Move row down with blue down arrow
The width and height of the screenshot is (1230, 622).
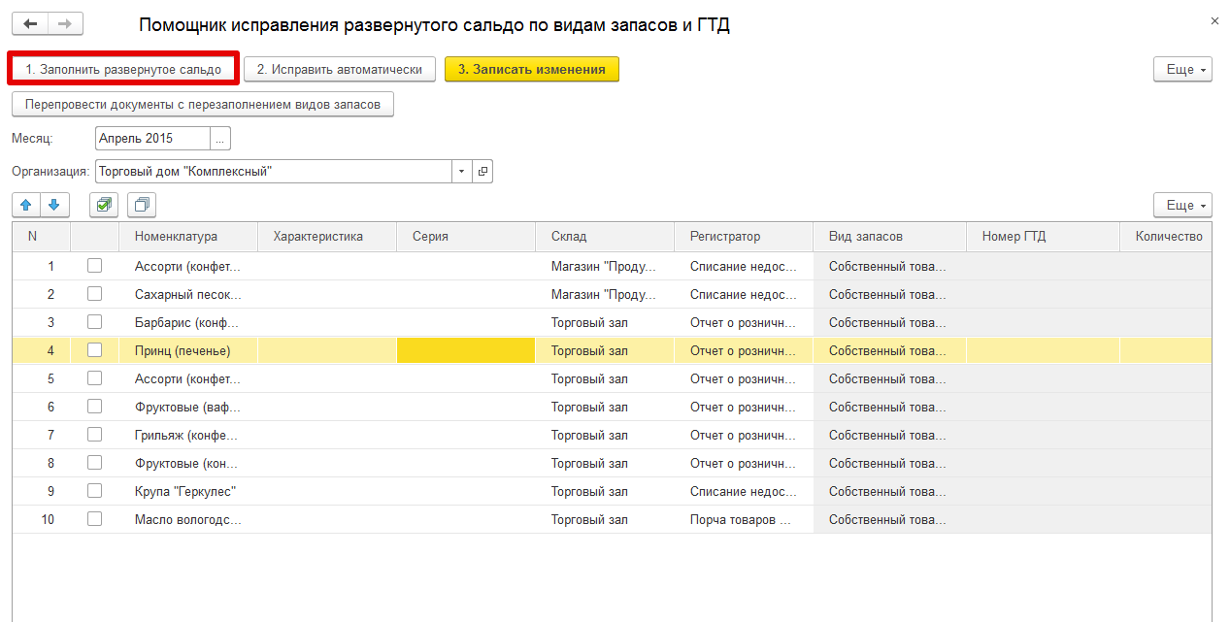point(53,205)
